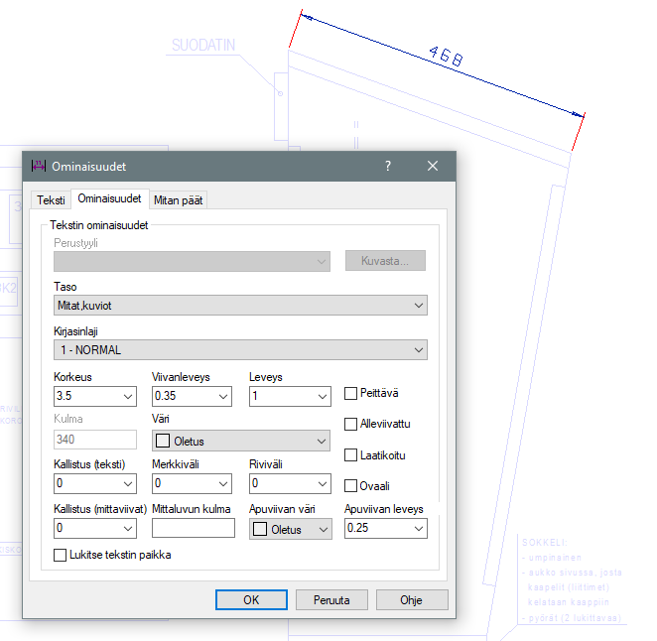This screenshot has height=641, width=657.
Task: Open the Taso layer dropdown
Action: [x=240, y=306]
